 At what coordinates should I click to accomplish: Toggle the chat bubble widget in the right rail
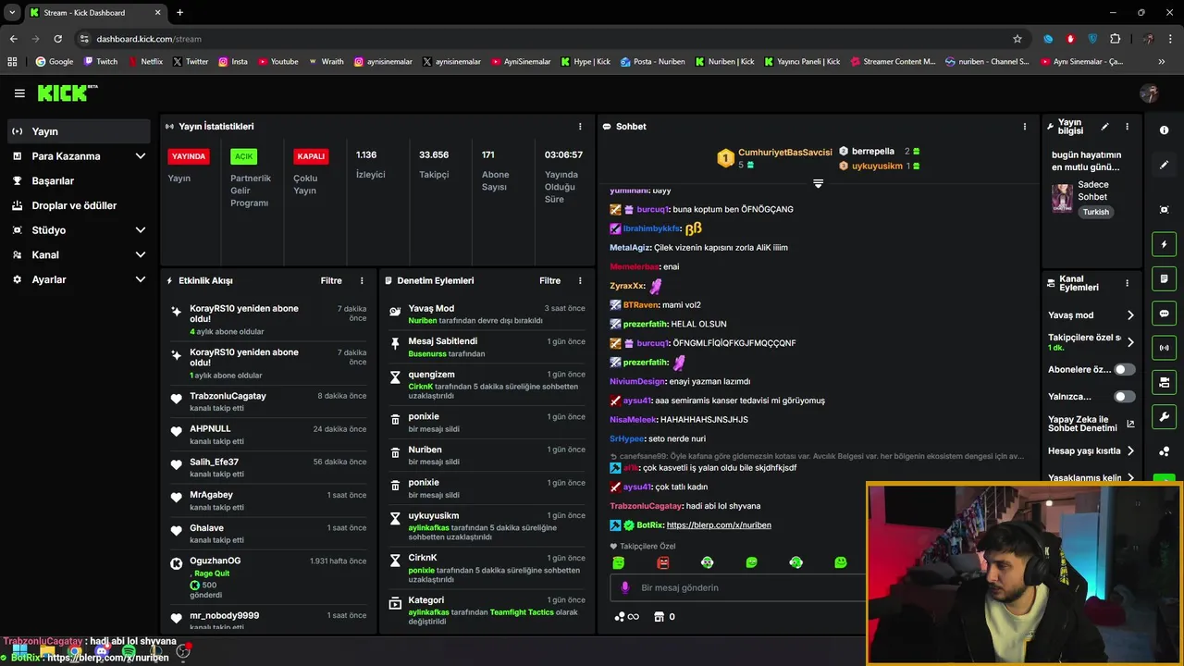point(1165,314)
